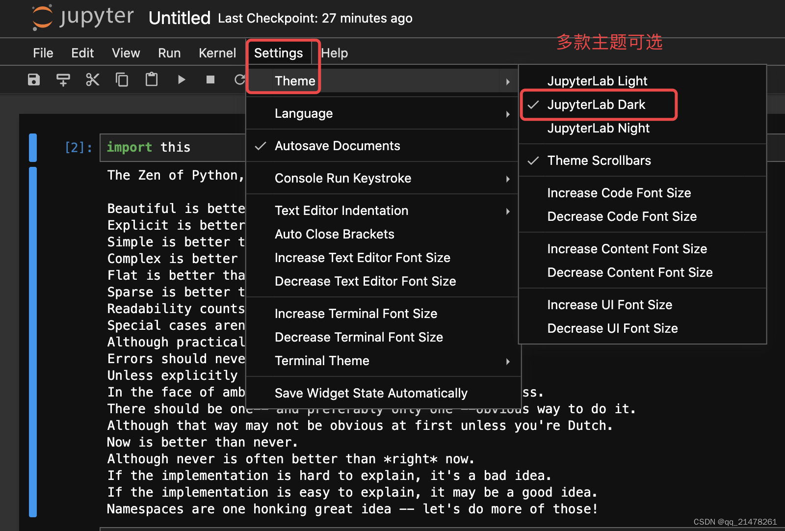Close the Settings menu

(x=278, y=53)
